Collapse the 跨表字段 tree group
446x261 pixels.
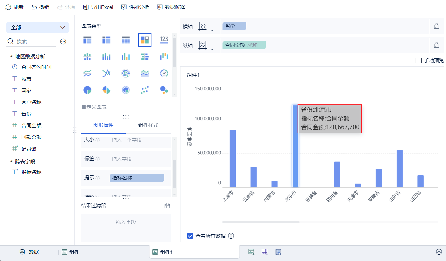click(x=11, y=161)
